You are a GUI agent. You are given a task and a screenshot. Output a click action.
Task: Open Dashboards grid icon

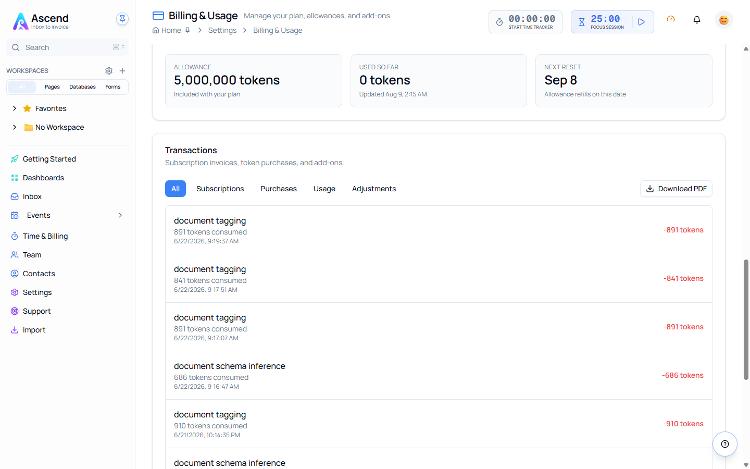15,178
